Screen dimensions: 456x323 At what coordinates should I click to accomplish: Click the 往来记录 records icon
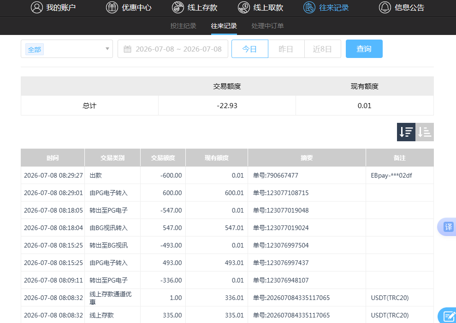click(309, 7)
